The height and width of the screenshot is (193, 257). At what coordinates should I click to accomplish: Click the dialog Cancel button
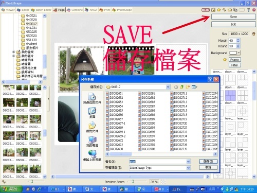tap(208, 167)
